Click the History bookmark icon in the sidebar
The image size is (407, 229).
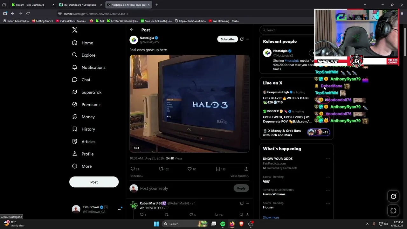tap(75, 129)
